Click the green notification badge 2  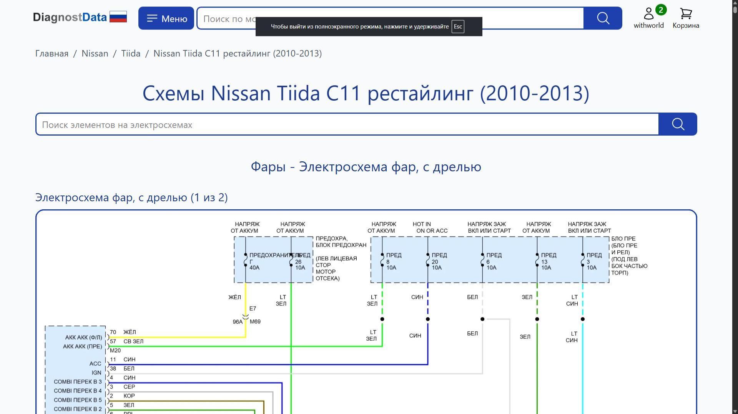[661, 10]
